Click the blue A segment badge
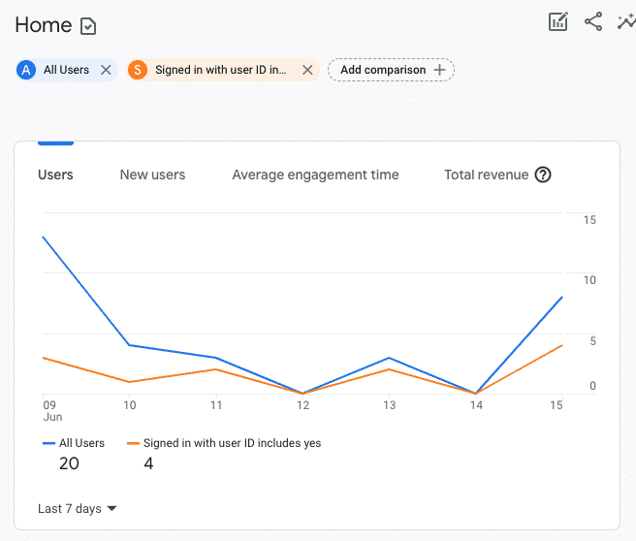The image size is (636, 541). (x=26, y=70)
